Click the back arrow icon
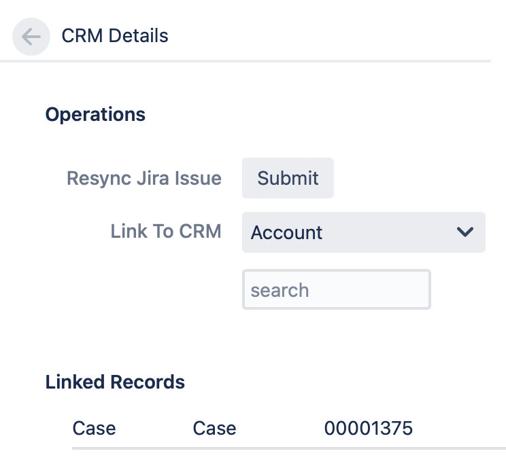Screen dimensions: 506x466 pos(31,37)
